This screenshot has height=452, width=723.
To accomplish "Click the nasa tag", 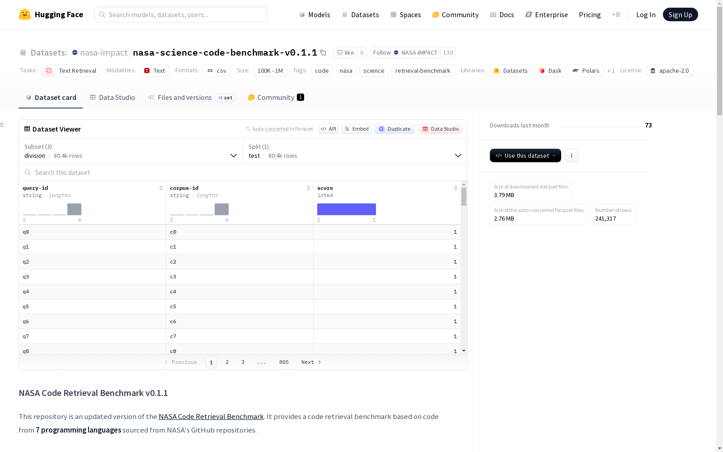I will pyautogui.click(x=346, y=71).
